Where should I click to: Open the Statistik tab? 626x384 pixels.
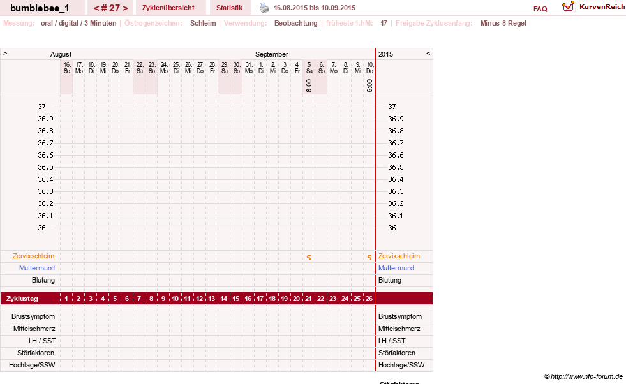click(229, 8)
